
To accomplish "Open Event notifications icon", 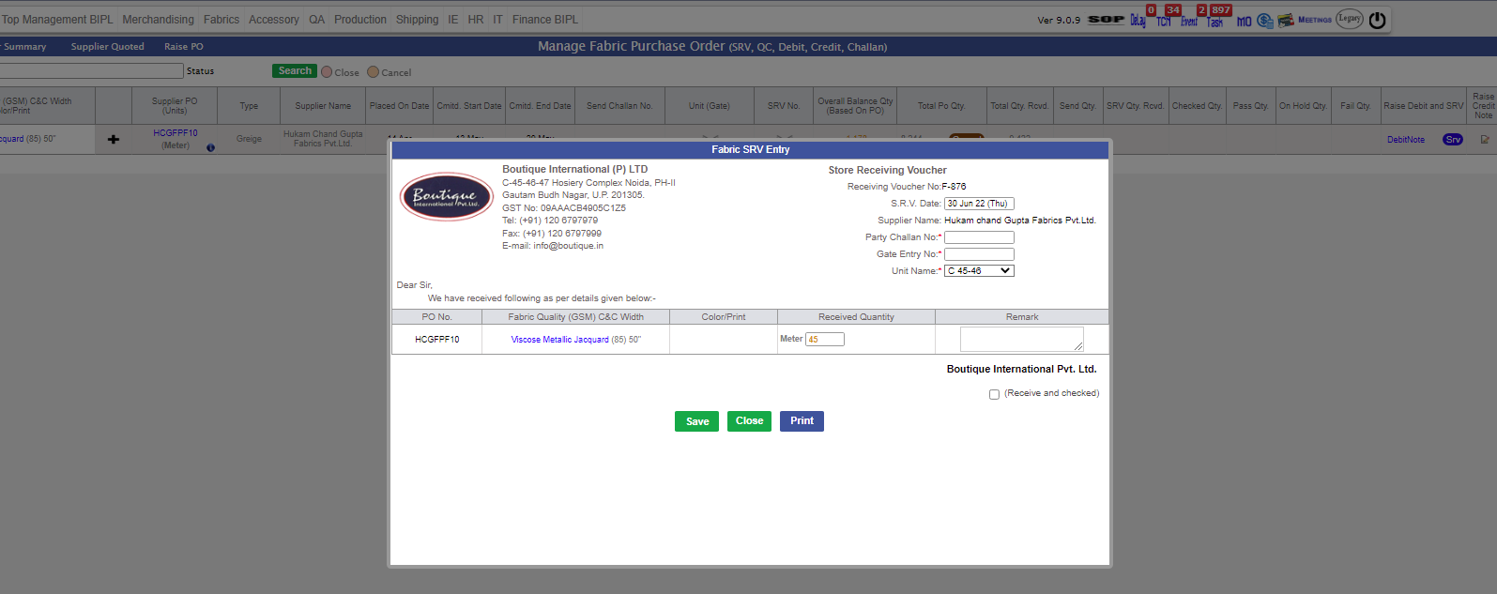I will tap(1189, 21).
